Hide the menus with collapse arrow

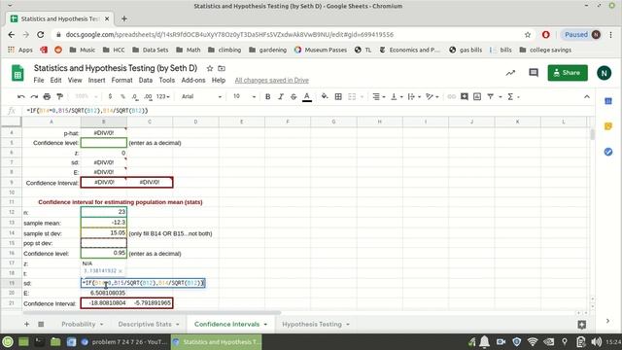[x=587, y=96]
